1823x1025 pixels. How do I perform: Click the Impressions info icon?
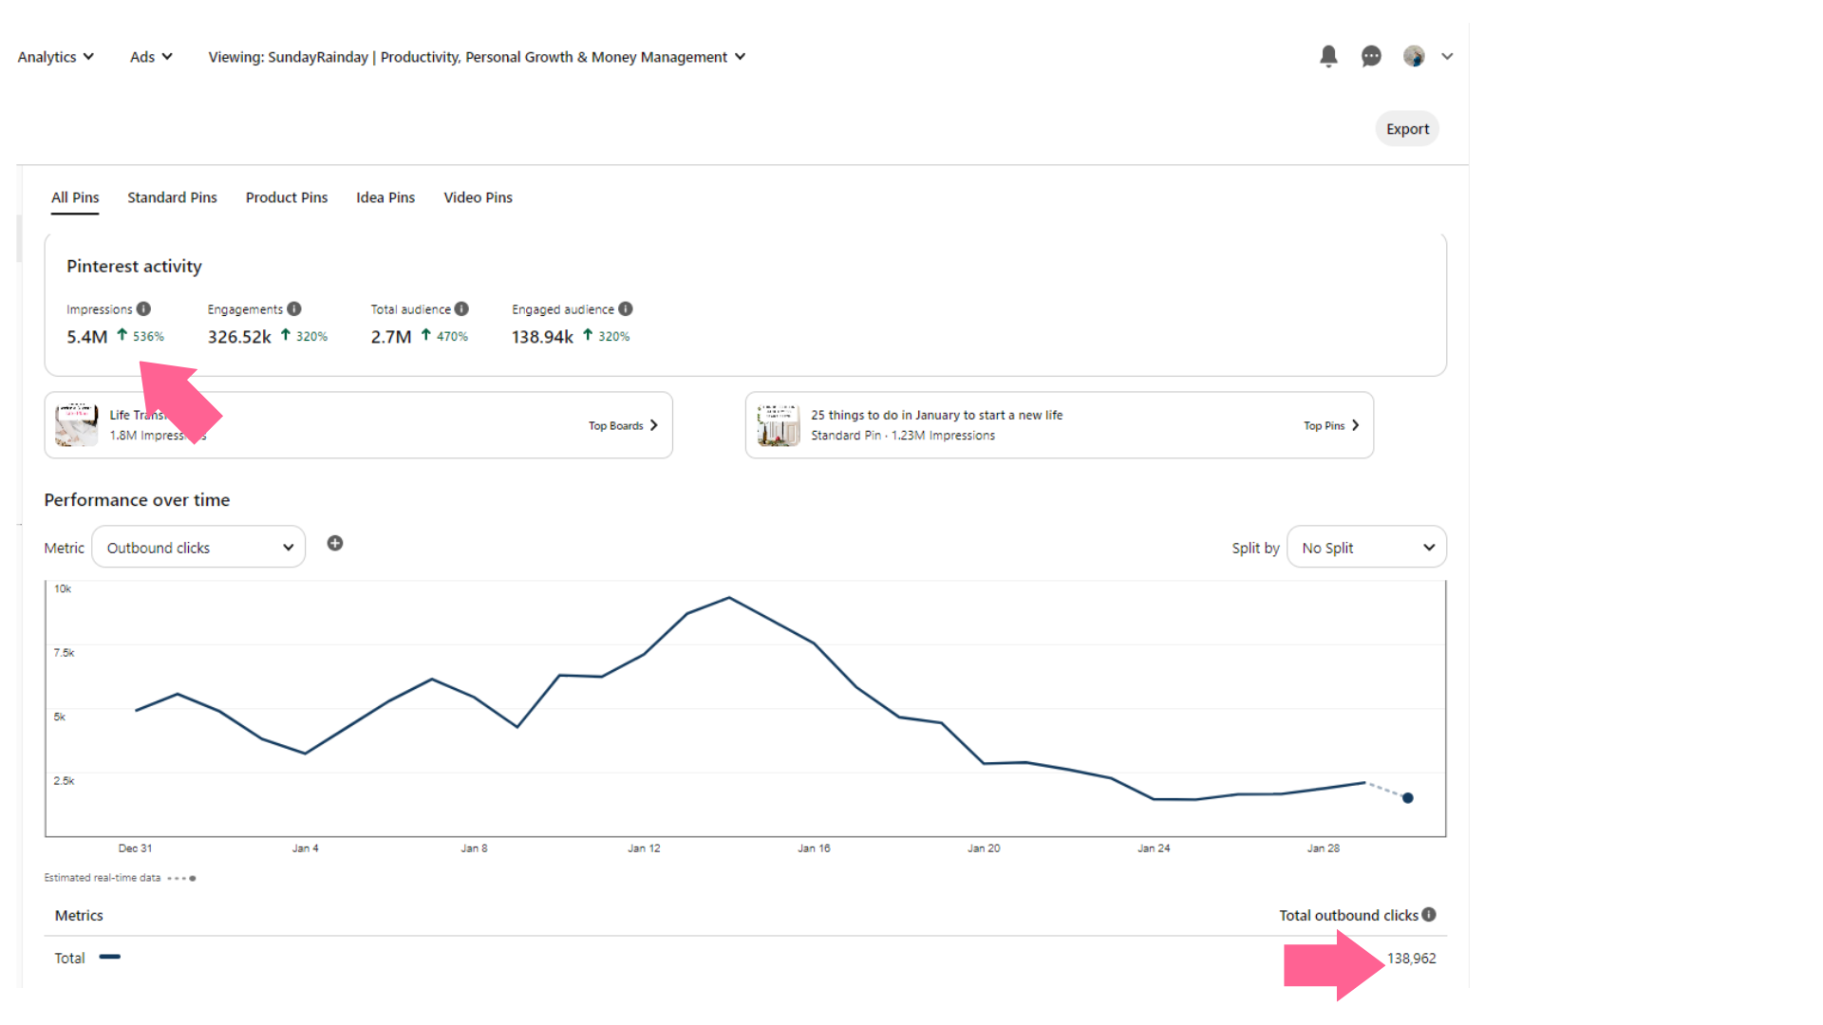tap(143, 309)
